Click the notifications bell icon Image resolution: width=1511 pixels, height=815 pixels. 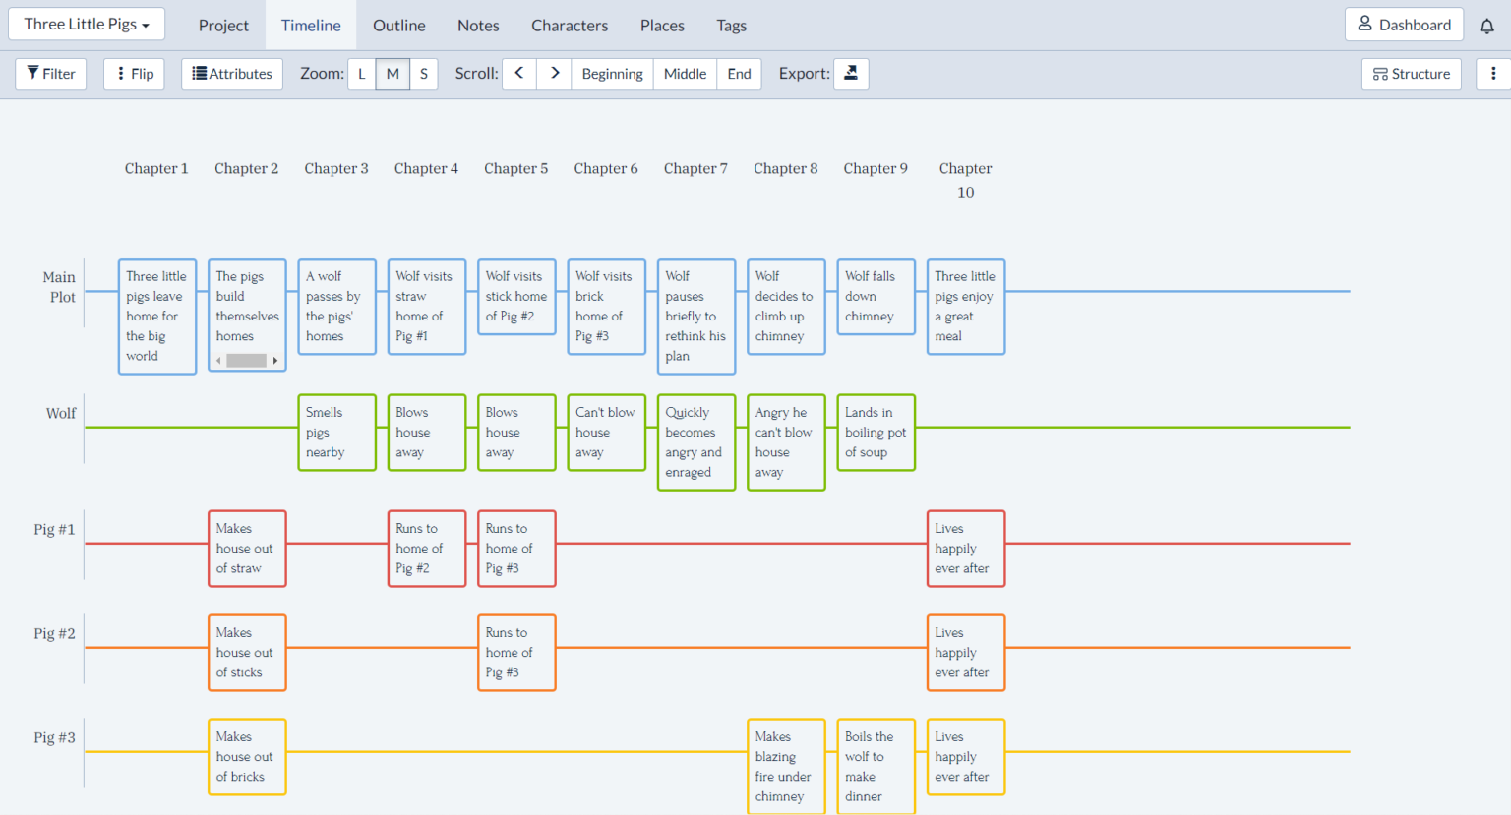coord(1486,26)
